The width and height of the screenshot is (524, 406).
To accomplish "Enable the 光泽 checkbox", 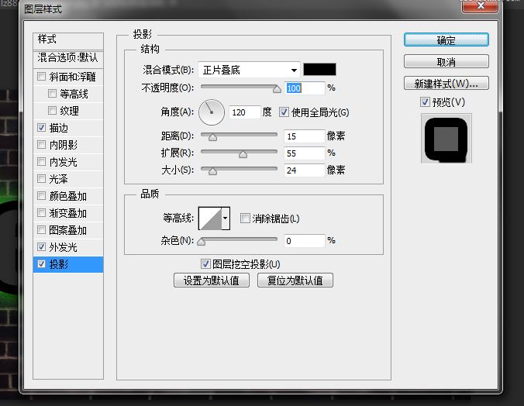I will tap(41, 178).
